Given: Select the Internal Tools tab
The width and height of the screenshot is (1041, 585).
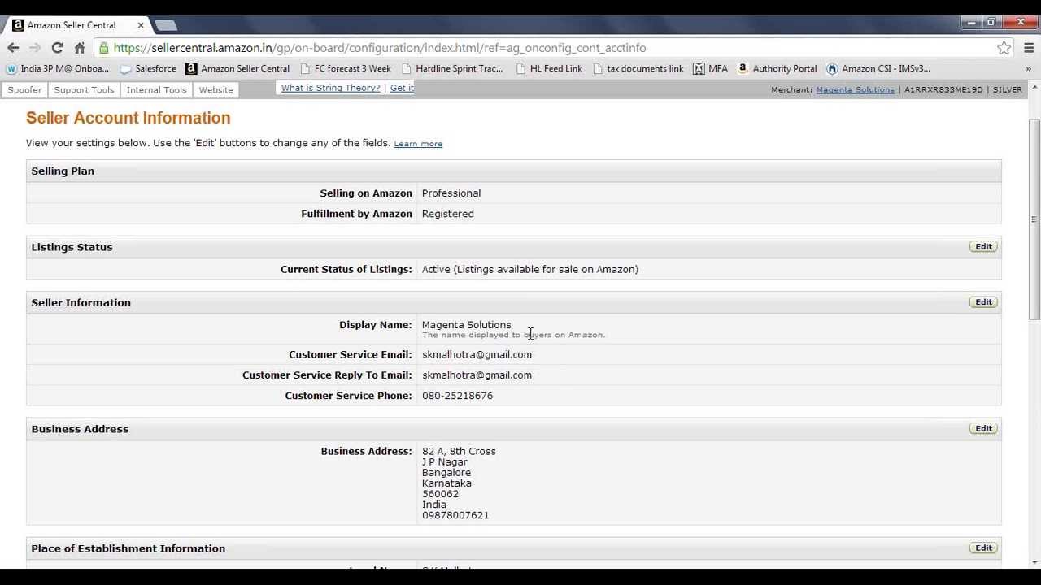Looking at the screenshot, I should pyautogui.click(x=156, y=90).
